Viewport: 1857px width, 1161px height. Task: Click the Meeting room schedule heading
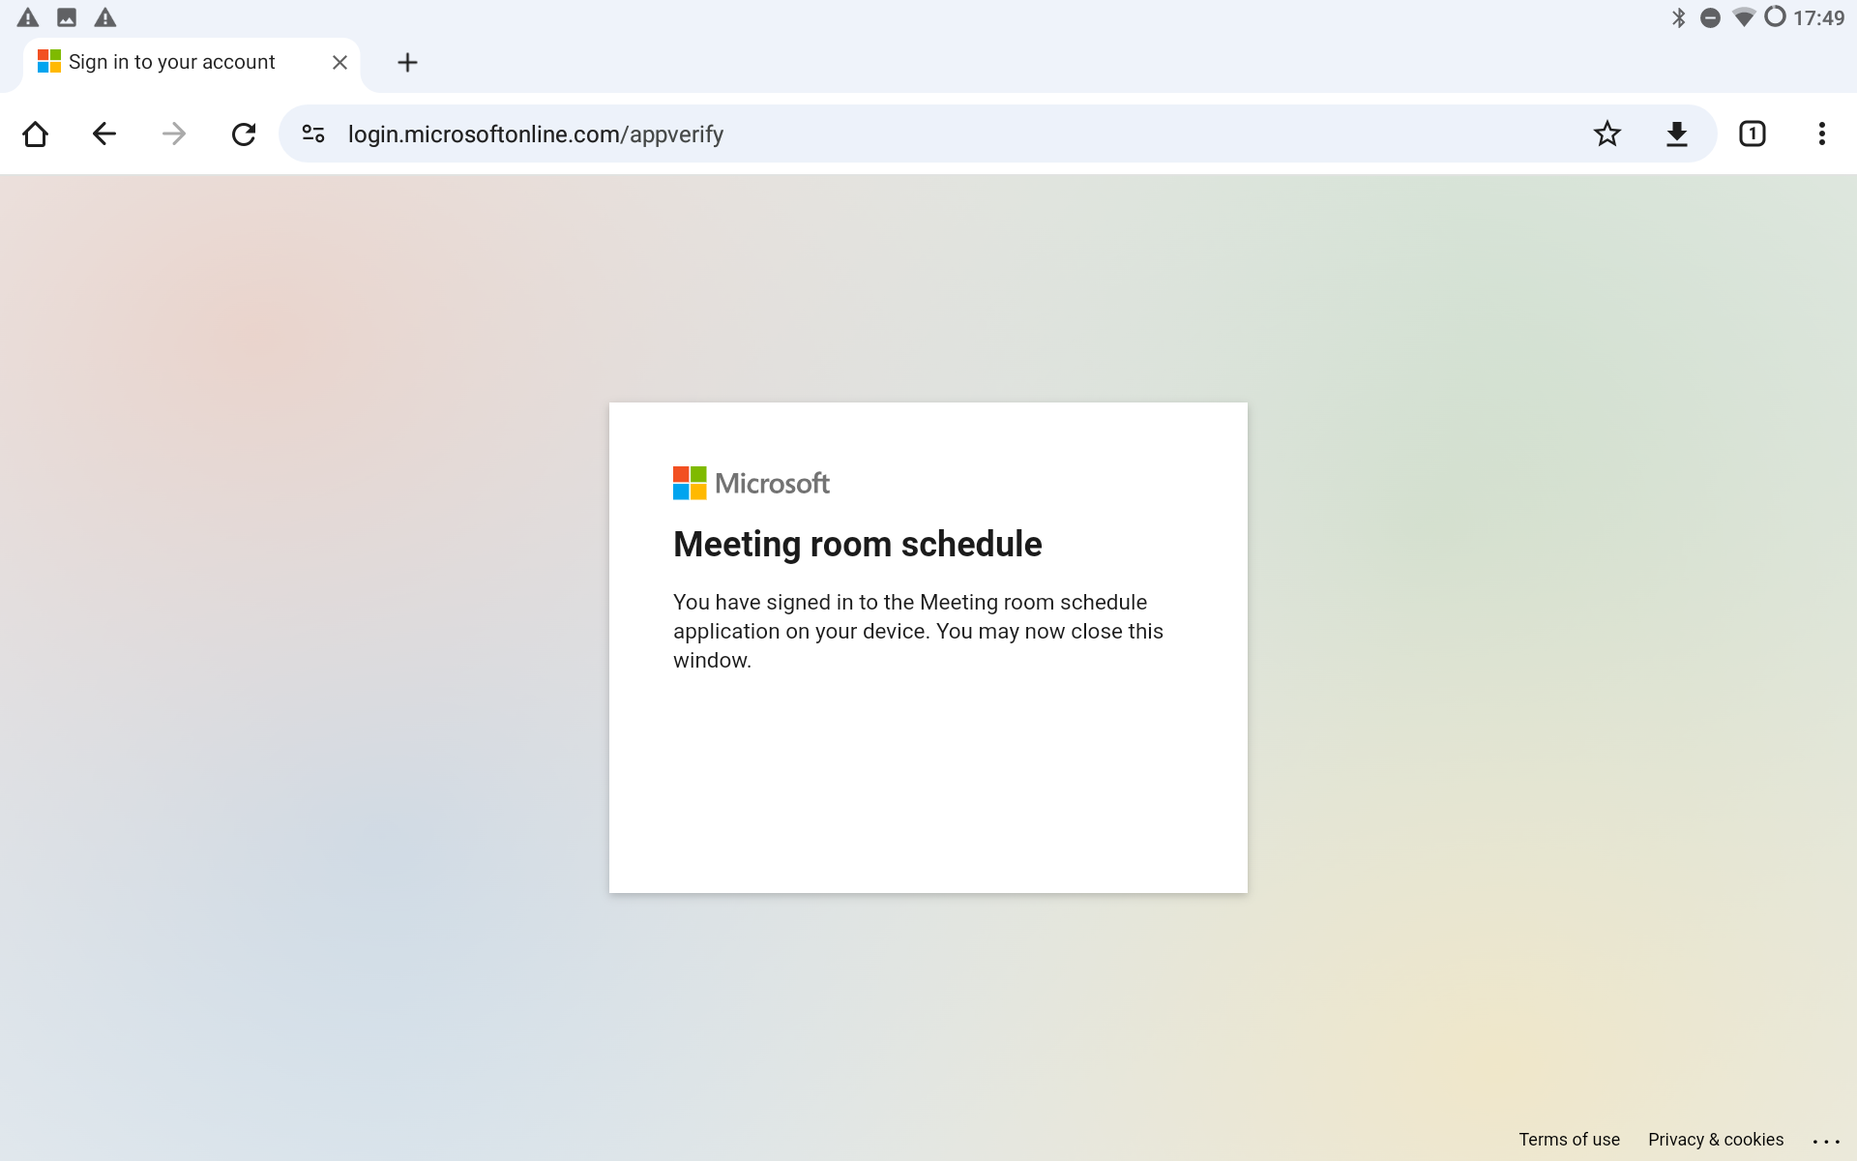[858, 544]
